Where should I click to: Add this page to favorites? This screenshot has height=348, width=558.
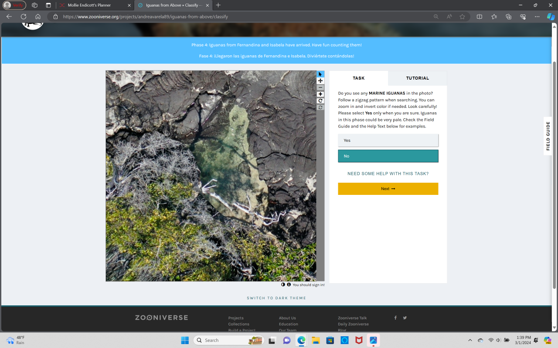(462, 17)
